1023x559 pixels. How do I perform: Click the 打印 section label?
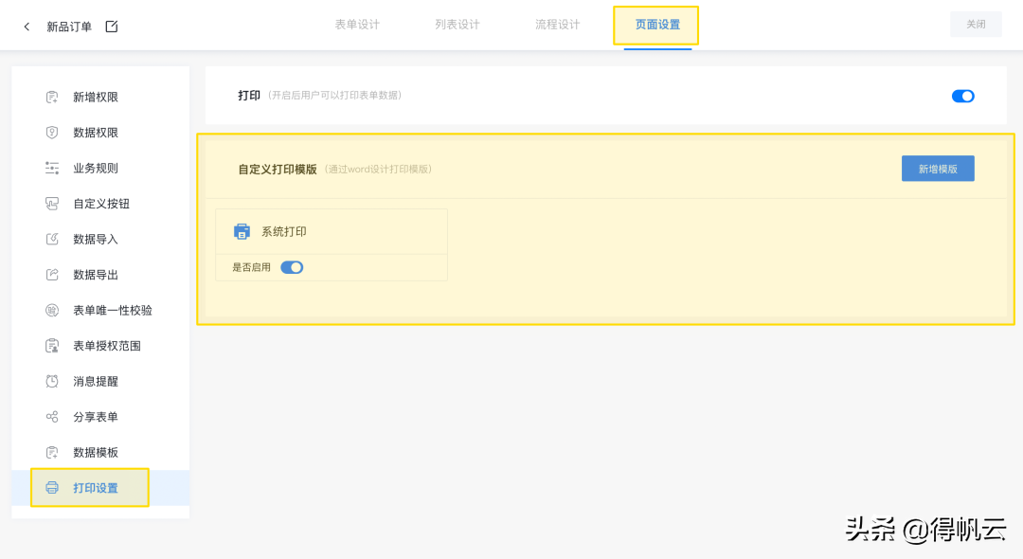click(x=249, y=96)
